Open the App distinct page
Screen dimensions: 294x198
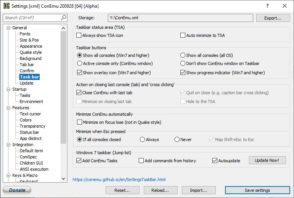(x=30, y=139)
